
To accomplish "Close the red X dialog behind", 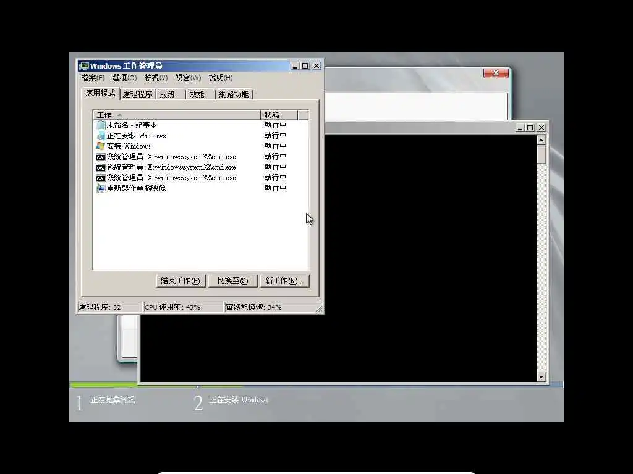I will [x=496, y=73].
